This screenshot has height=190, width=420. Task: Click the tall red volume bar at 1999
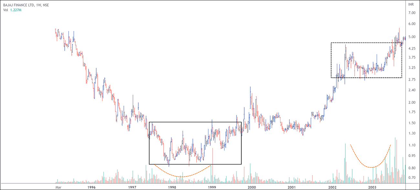click(213, 165)
